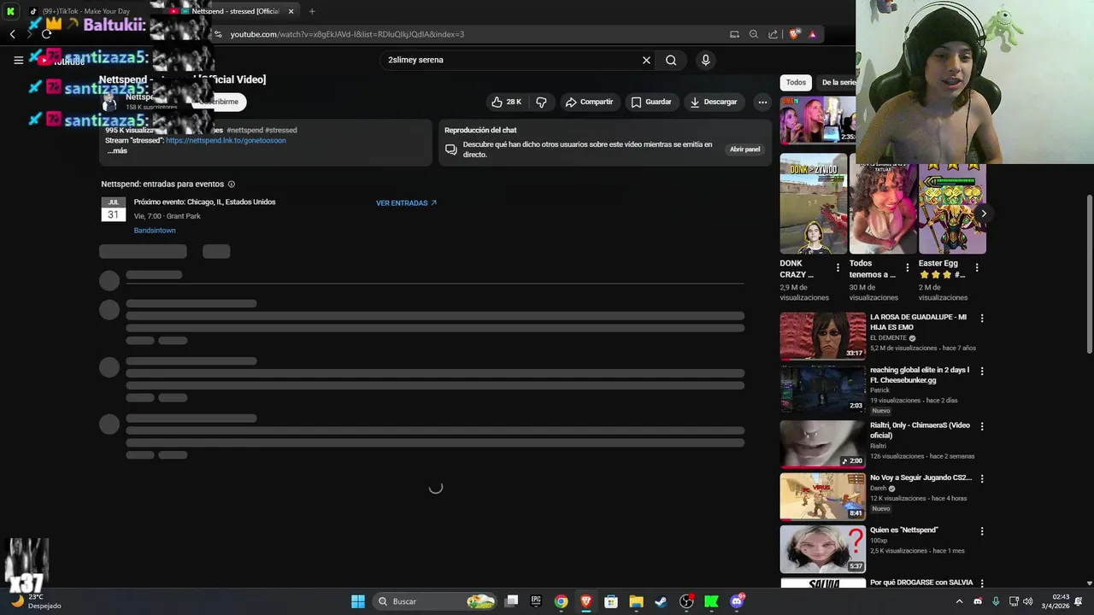Start voice search with the microphone
Screen dimensions: 1094x615
[705, 60]
